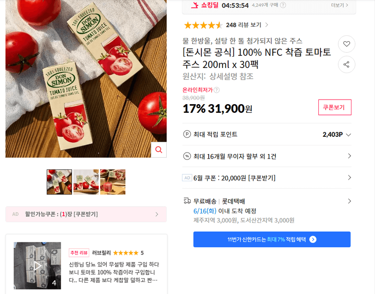
Task: Click the delivery truck icon
Action: 187,201
